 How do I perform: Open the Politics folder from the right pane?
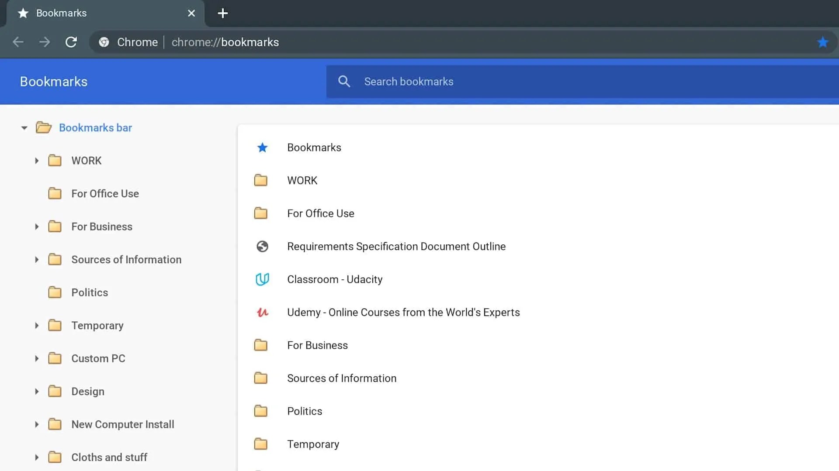coord(304,411)
